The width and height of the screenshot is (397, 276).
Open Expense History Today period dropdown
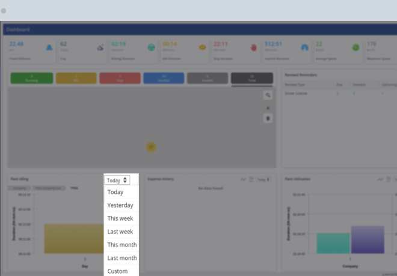263,179
